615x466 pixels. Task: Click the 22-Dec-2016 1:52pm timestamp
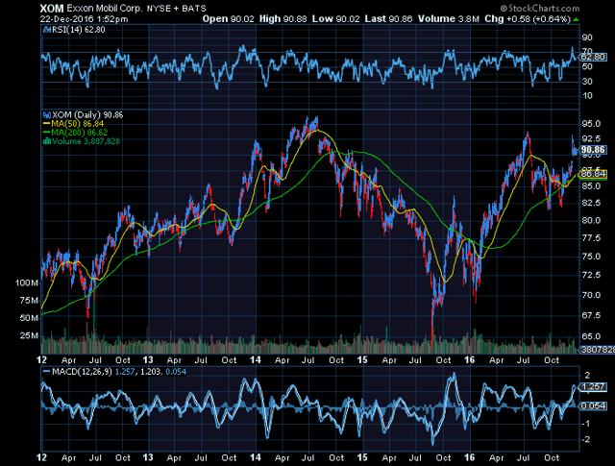point(84,19)
